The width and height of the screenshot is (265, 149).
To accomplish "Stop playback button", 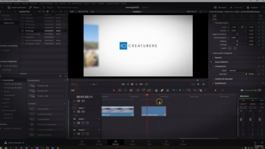I will pos(132,84).
